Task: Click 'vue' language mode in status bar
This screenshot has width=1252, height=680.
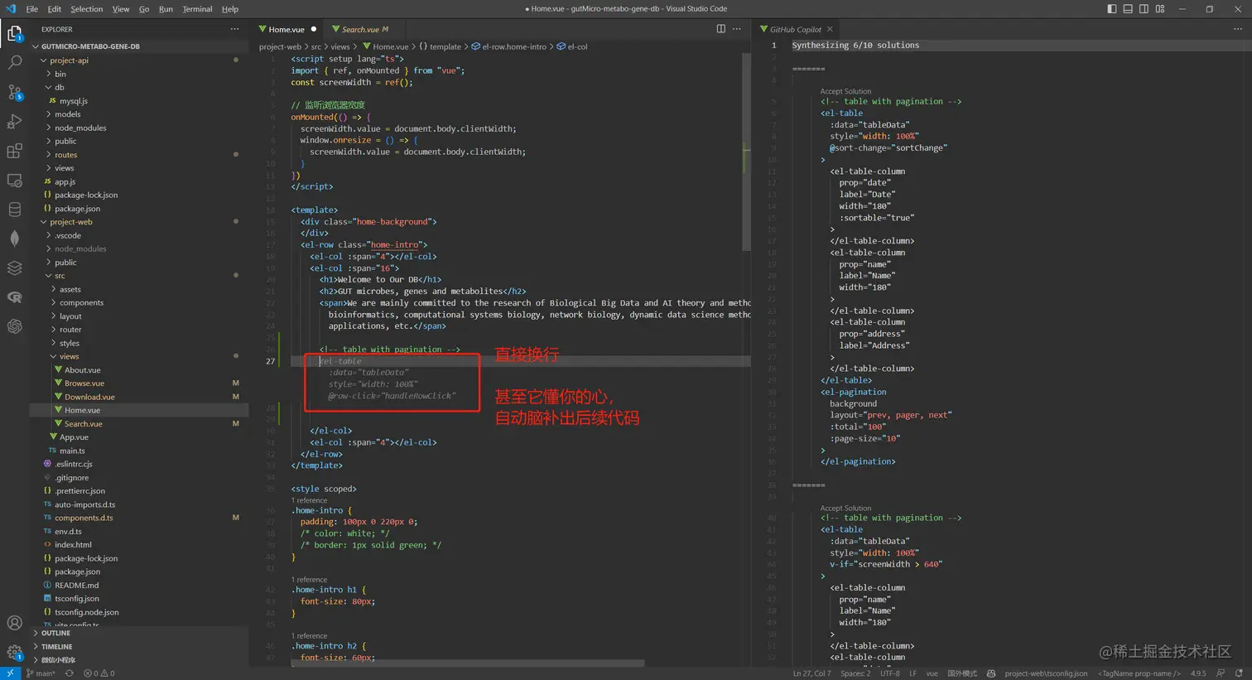Action: pos(932,673)
